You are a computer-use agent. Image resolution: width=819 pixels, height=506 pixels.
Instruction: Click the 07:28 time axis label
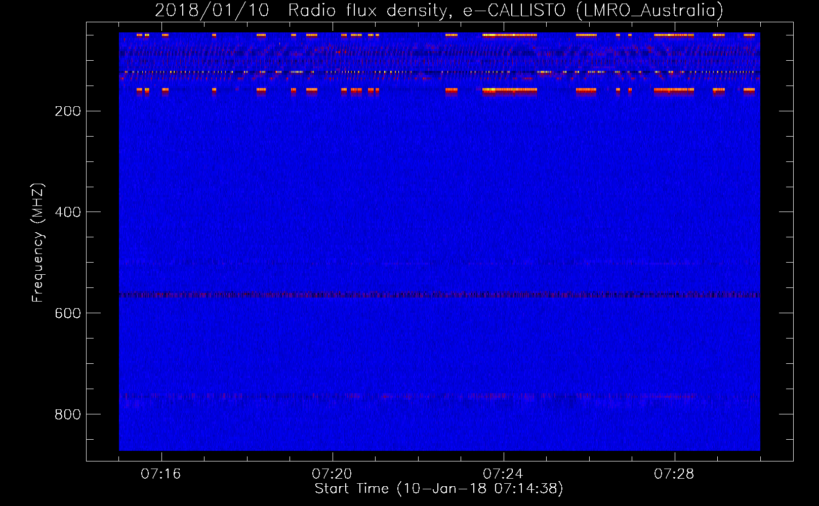click(x=674, y=474)
